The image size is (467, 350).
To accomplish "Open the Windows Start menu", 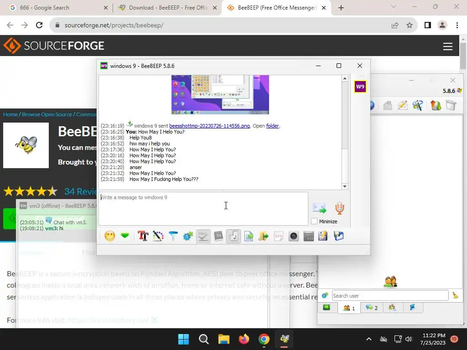I will (x=183, y=339).
